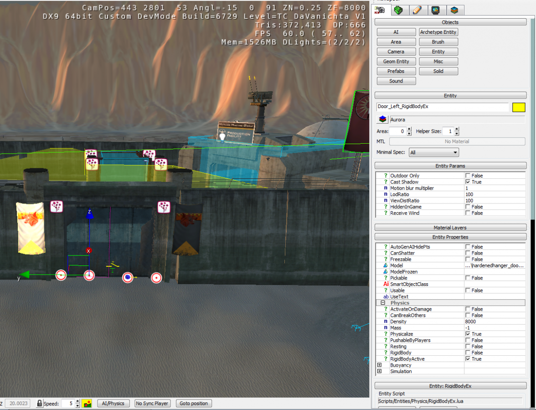Image resolution: width=536 pixels, height=410 pixels.
Task: Open the Display Settings monitor tab
Action: coord(435,10)
